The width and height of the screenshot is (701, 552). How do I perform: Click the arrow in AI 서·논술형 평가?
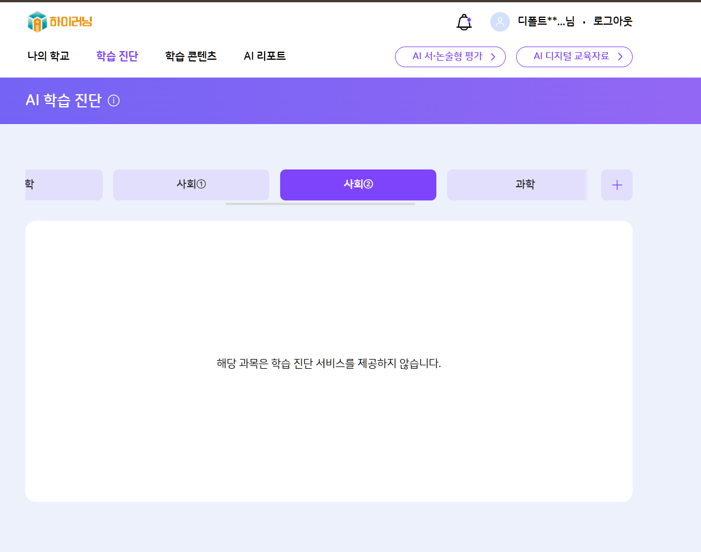[x=493, y=57]
